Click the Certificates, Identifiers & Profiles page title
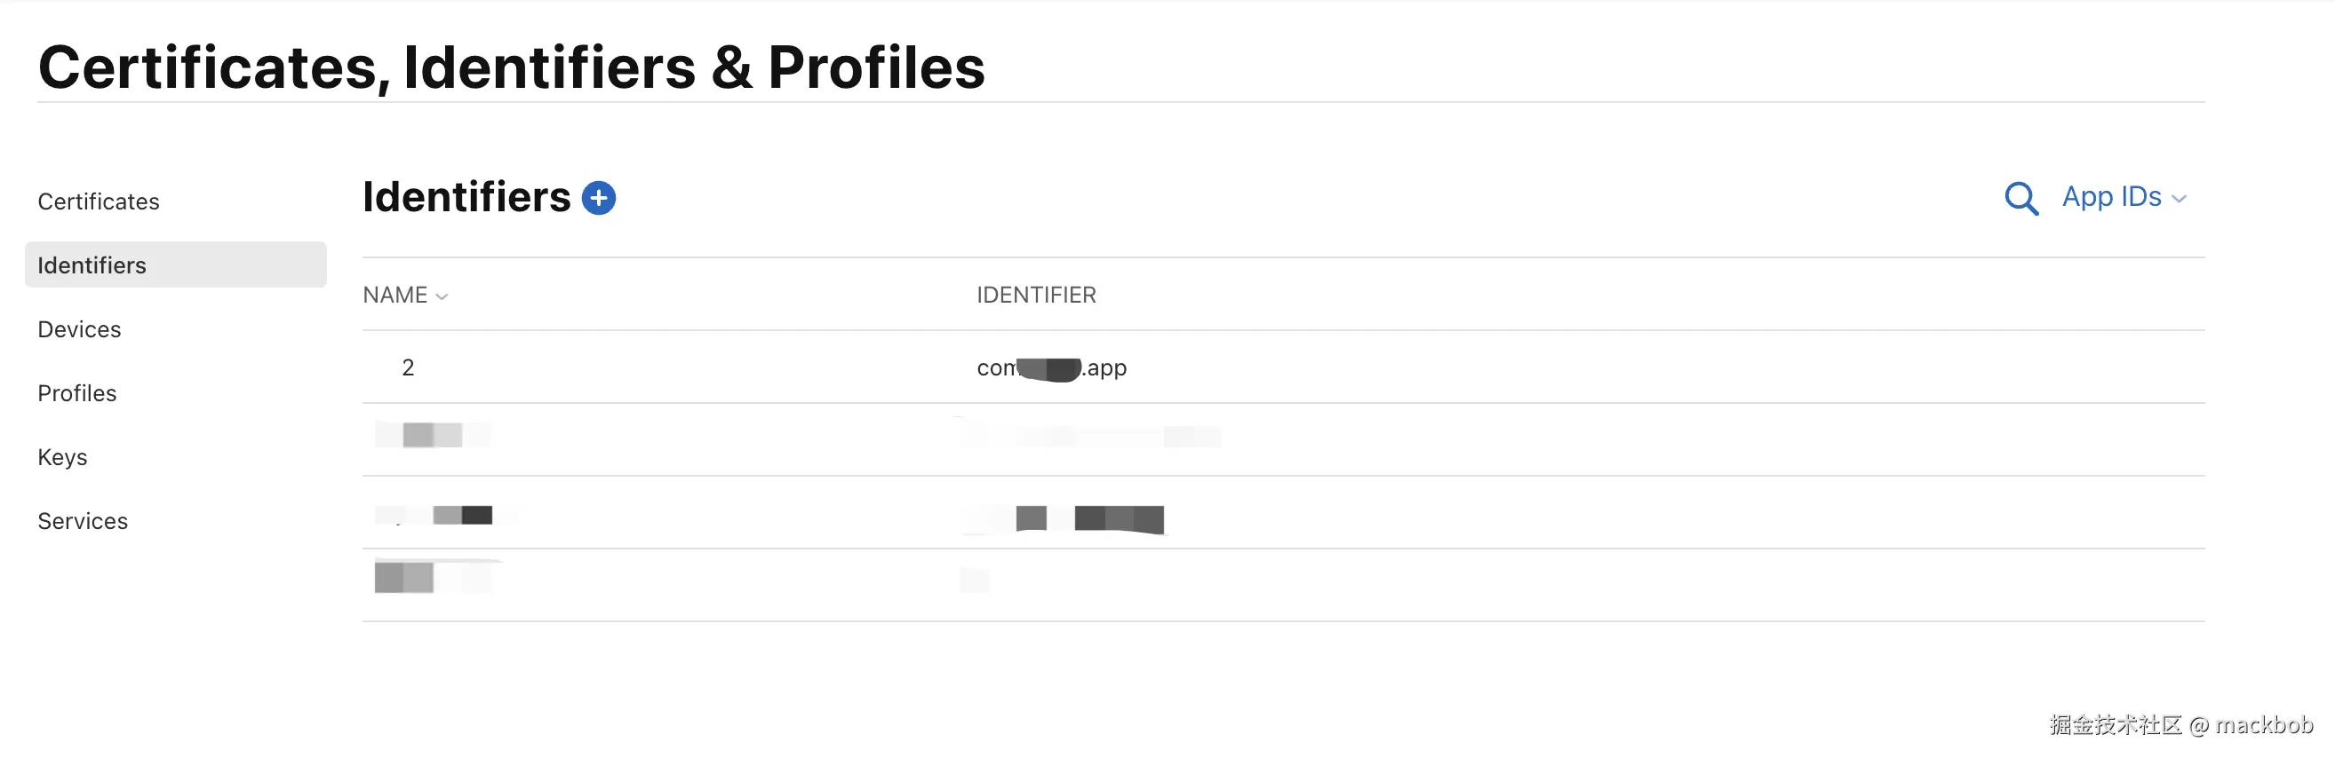2335x758 pixels. pyautogui.click(x=511, y=67)
